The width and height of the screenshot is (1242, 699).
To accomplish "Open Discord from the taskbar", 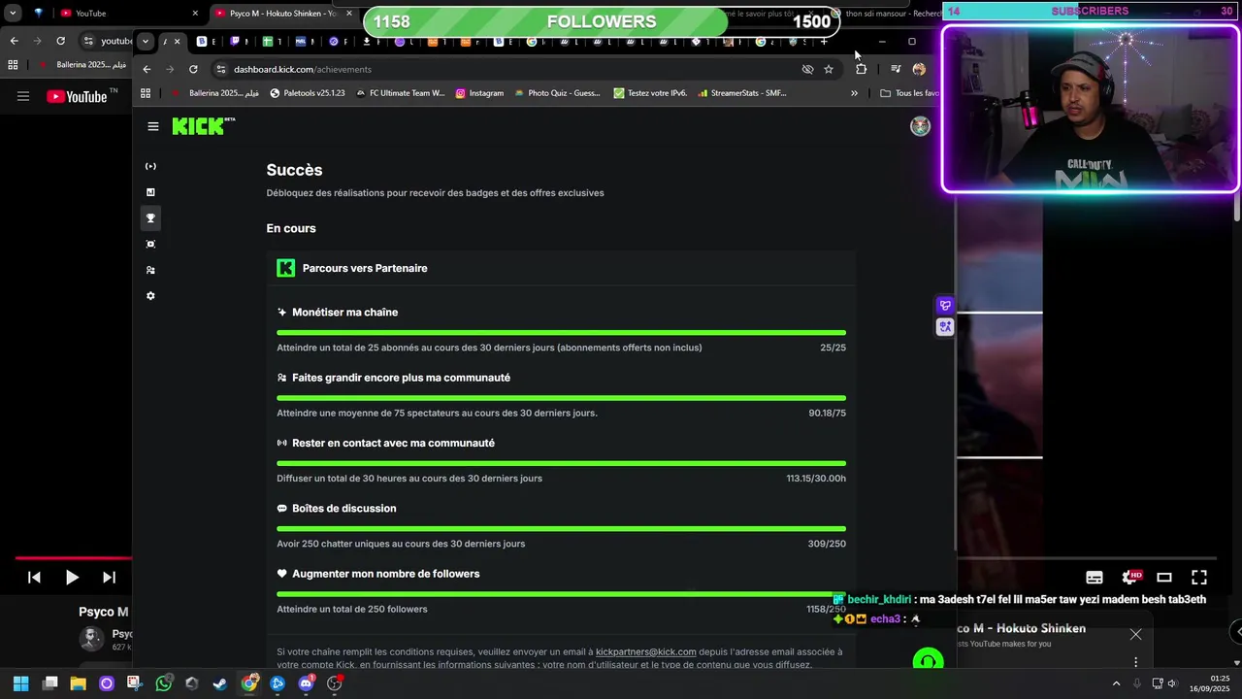I will [307, 683].
